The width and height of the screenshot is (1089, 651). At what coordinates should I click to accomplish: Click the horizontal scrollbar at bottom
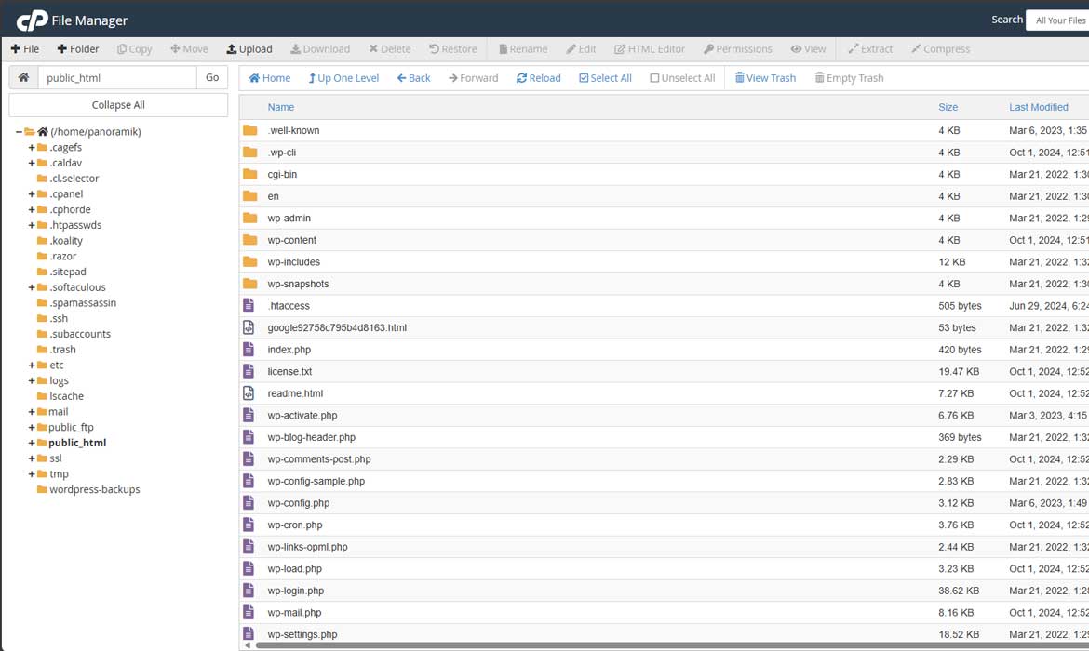tap(652, 645)
